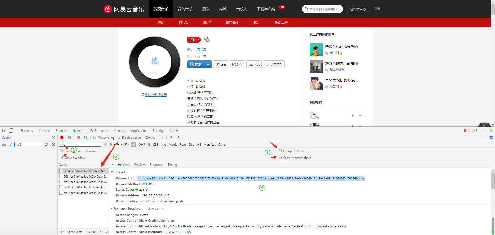
Task: Click the export HAR download arrow icon
Action: (x=178, y=137)
